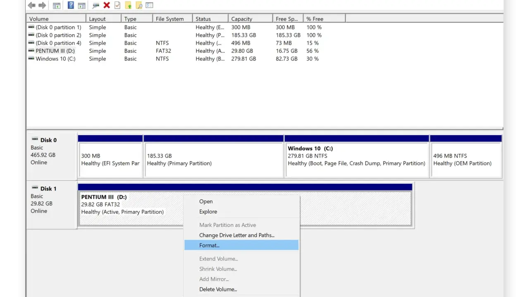Image resolution: width=529 pixels, height=297 pixels.
Task: Click the 29.80 GB capacity cell
Action: (242, 51)
